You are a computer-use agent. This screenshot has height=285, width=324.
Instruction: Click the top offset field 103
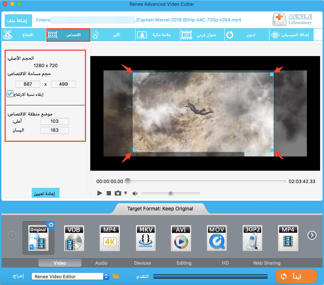click(x=55, y=121)
